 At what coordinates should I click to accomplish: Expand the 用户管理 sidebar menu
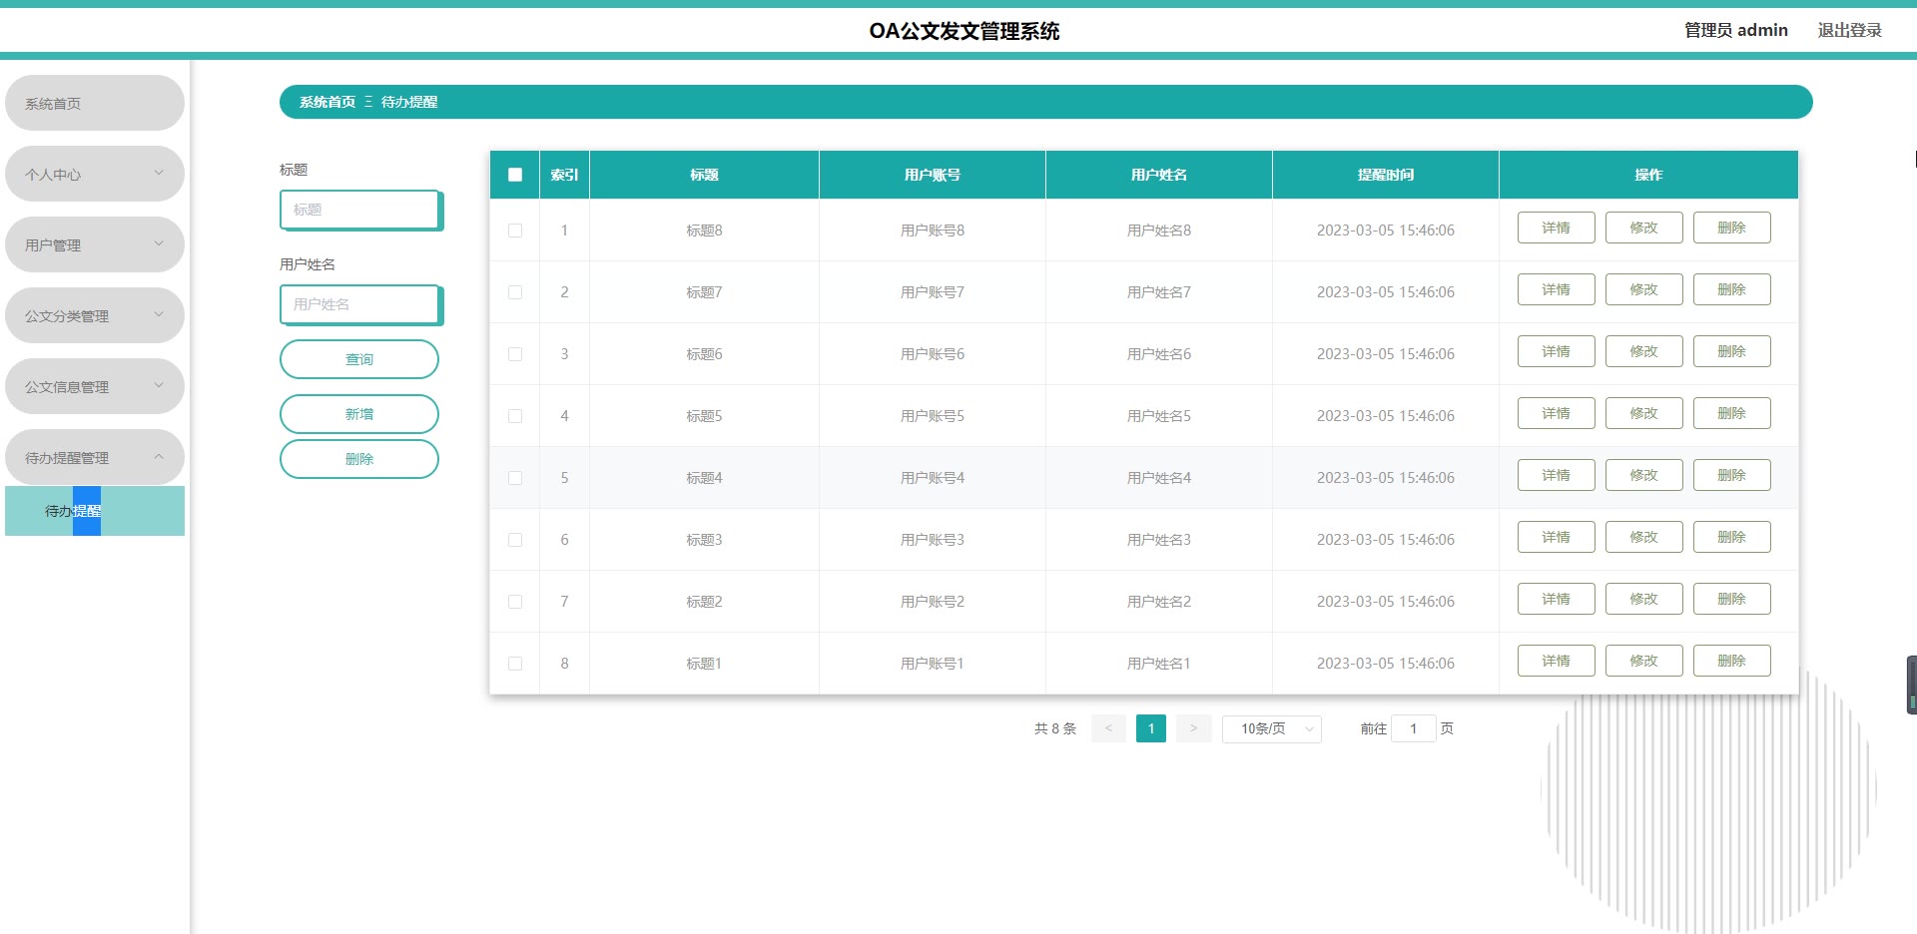[95, 244]
